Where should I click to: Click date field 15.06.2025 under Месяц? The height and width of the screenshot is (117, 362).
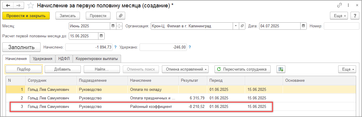pyautogui.click(x=83, y=36)
